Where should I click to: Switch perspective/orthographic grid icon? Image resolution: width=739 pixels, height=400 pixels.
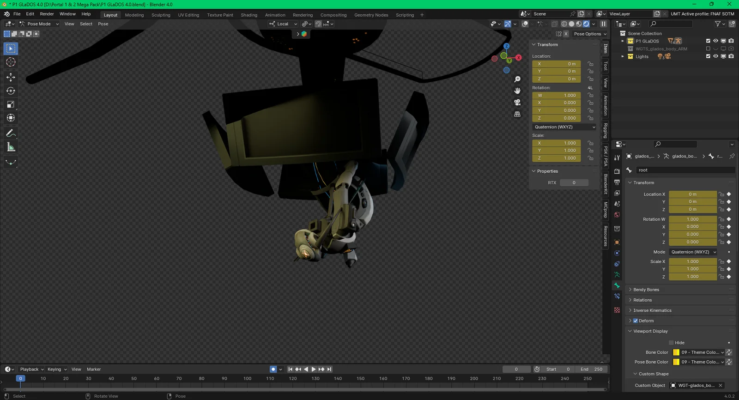[517, 114]
